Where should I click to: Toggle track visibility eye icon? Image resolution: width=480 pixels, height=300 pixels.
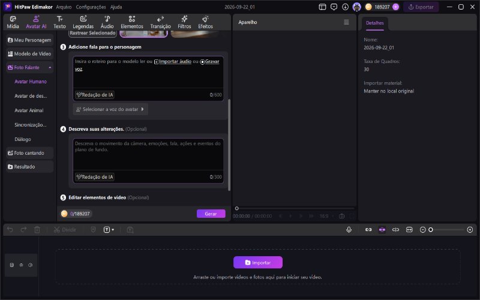21,265
